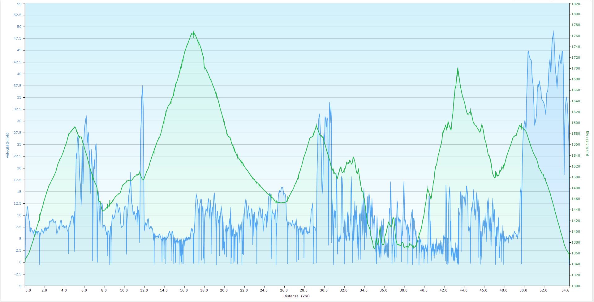594x302 pixels.
Task: Click the 54.6 end label on distance axis
Action: point(565,290)
